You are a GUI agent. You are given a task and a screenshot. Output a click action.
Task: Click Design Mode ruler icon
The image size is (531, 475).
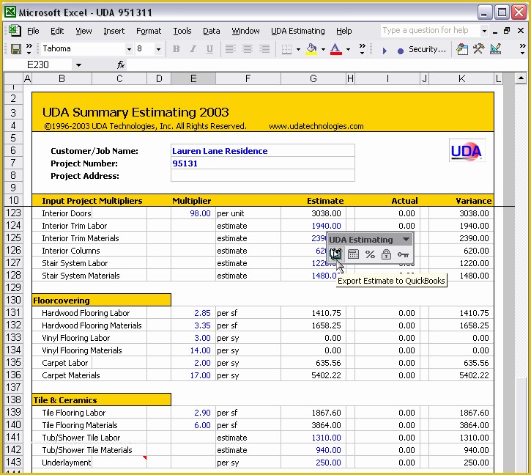[495, 49]
